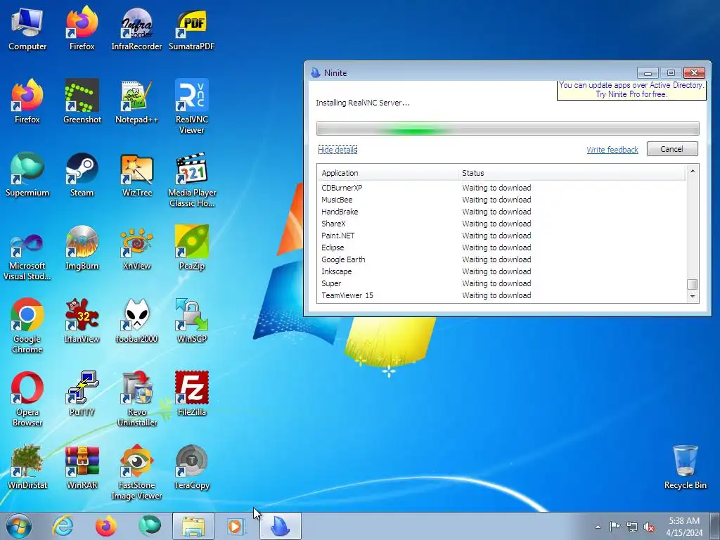Select the WinRAR desktop shortcut
The image size is (720, 540).
(82, 467)
